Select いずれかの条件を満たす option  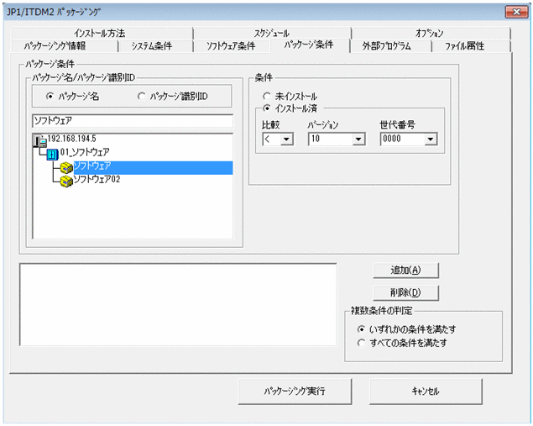[361, 329]
